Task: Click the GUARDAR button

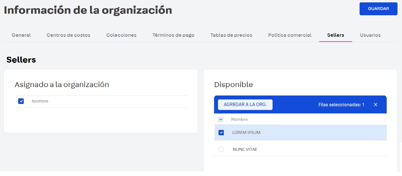Action: click(378, 9)
